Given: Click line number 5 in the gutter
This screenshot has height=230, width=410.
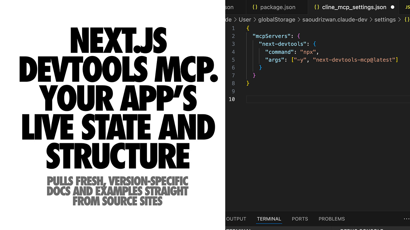Looking at the screenshot, I should click(x=233, y=60).
